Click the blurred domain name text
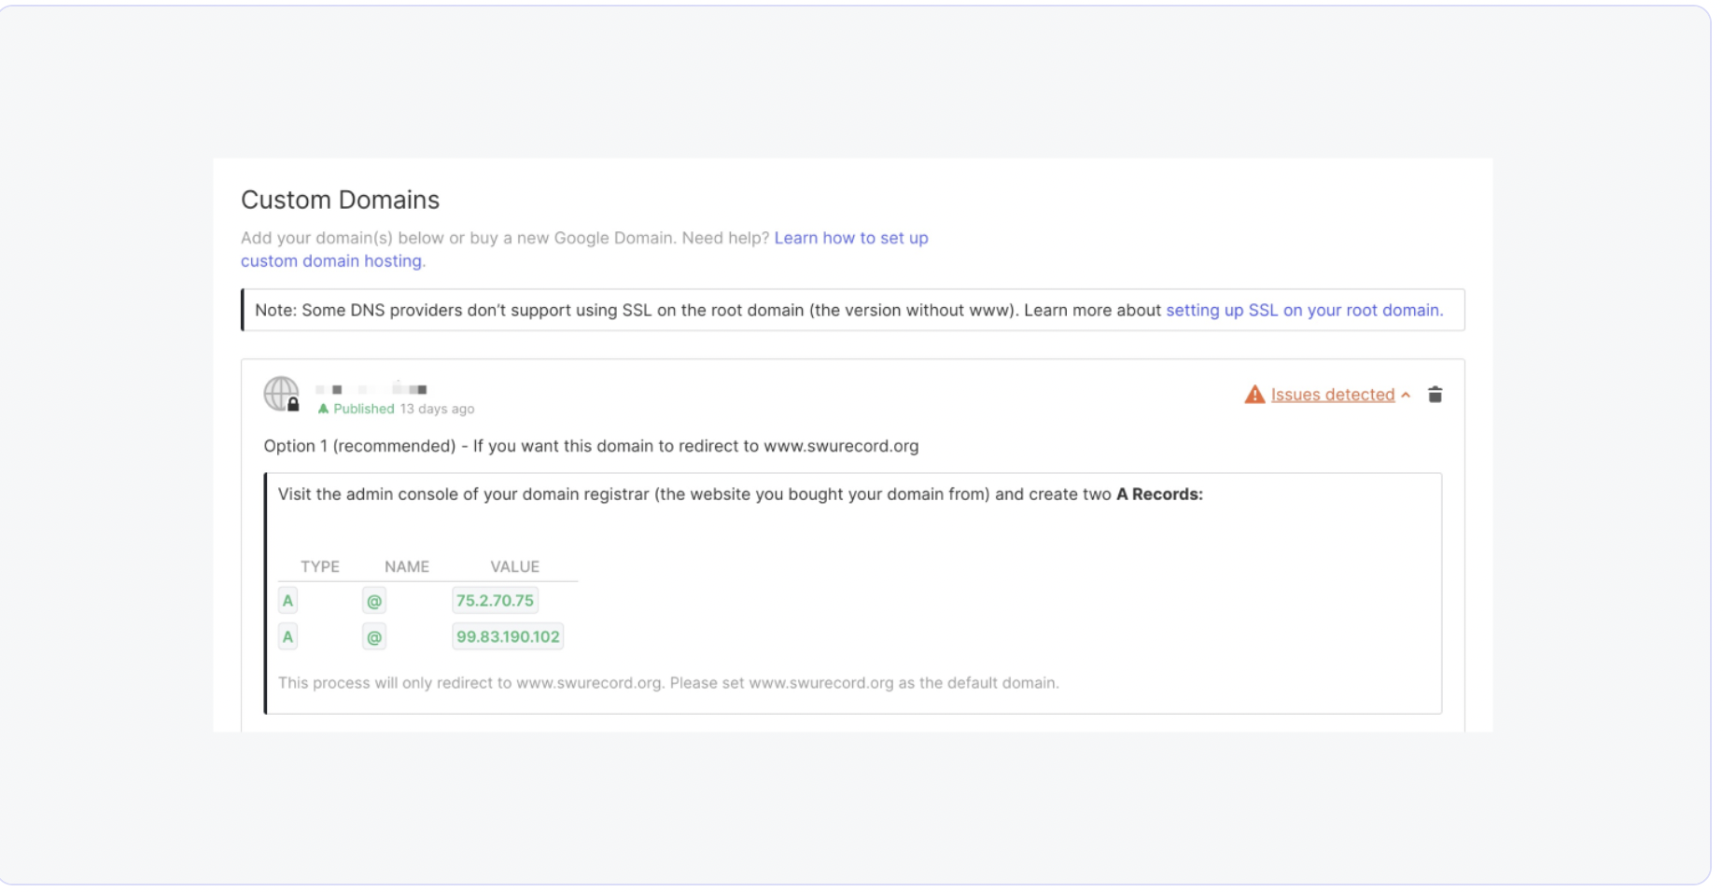The height and width of the screenshot is (892, 1723). point(371,389)
